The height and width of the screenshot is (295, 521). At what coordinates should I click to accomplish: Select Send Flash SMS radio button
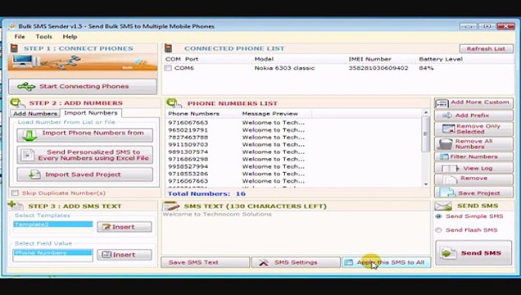pos(438,230)
